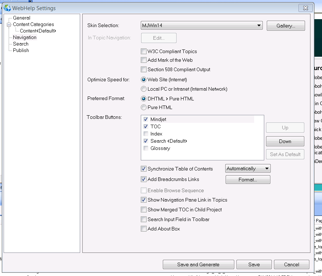Image resolution: width=322 pixels, height=276 pixels.
Task: Open breadcrumbs Format... dialog
Action: pos(248,180)
